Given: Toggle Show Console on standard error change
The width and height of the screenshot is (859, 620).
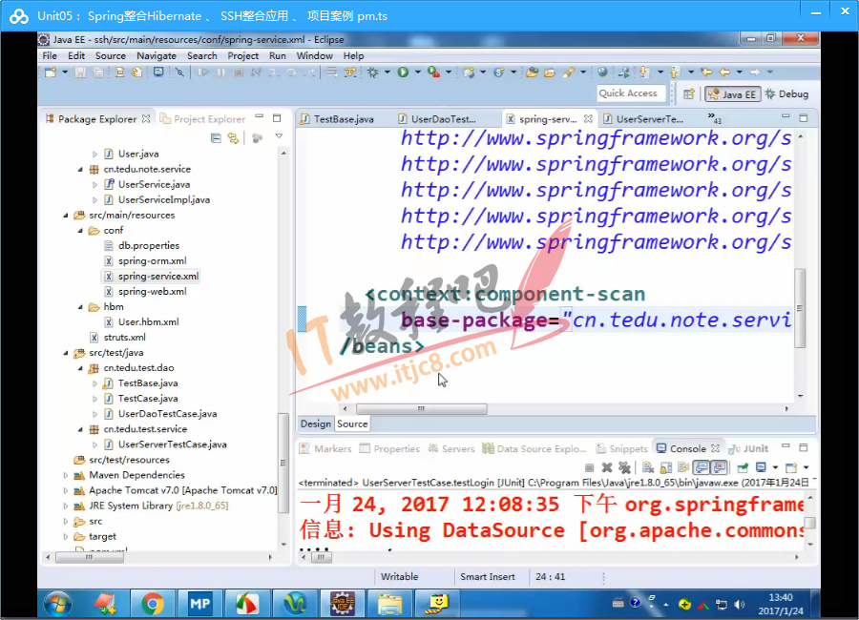Looking at the screenshot, I should click(719, 467).
